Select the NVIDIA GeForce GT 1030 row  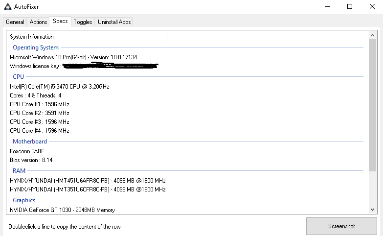[62, 210]
